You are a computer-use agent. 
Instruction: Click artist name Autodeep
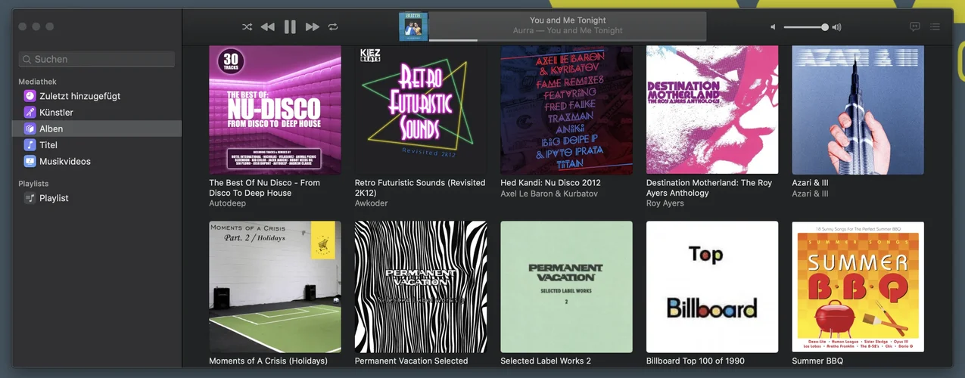tap(227, 203)
